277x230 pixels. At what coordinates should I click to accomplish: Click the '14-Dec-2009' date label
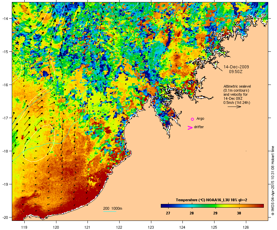coord(236,67)
